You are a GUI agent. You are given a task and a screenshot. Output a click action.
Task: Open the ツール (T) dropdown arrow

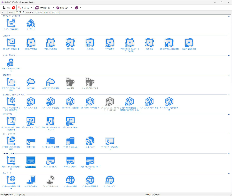32,8
